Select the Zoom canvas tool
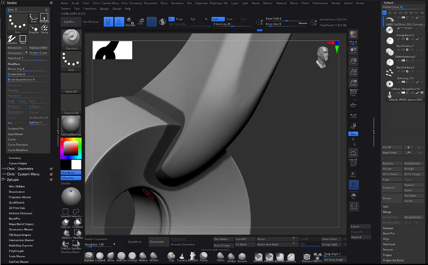This screenshot has height=265, width=428. 353,61
